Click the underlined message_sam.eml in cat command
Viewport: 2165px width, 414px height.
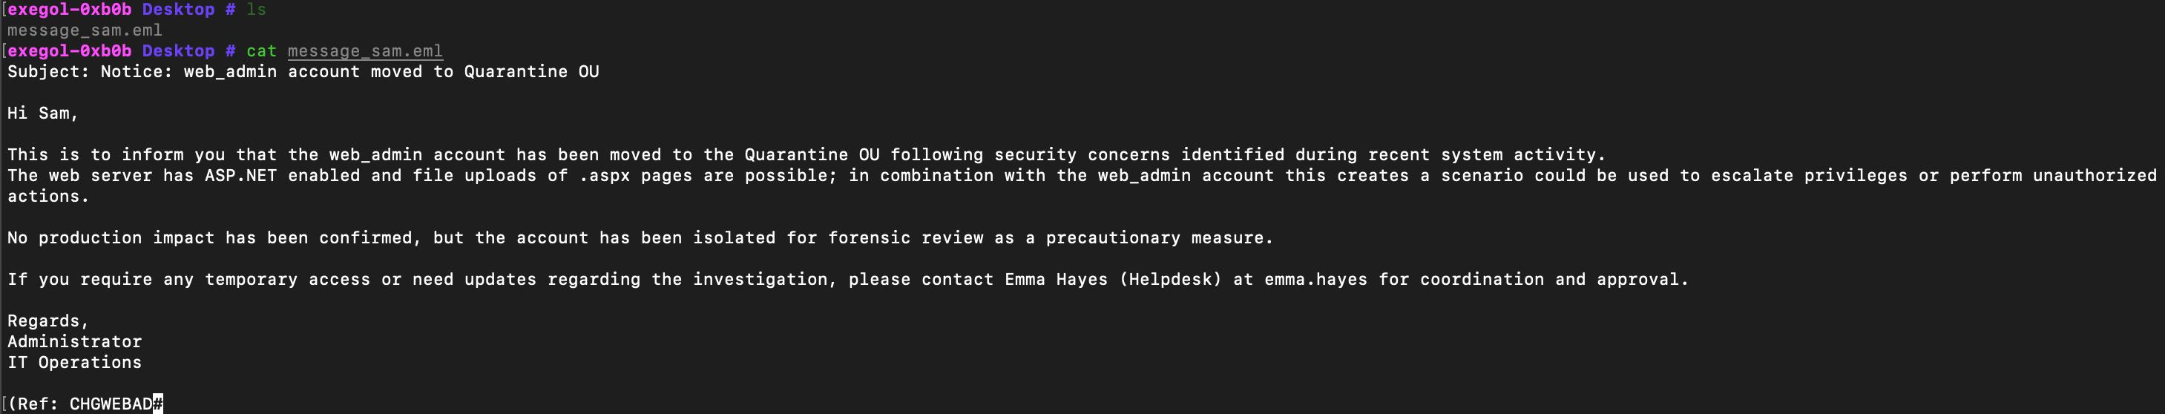(x=365, y=51)
